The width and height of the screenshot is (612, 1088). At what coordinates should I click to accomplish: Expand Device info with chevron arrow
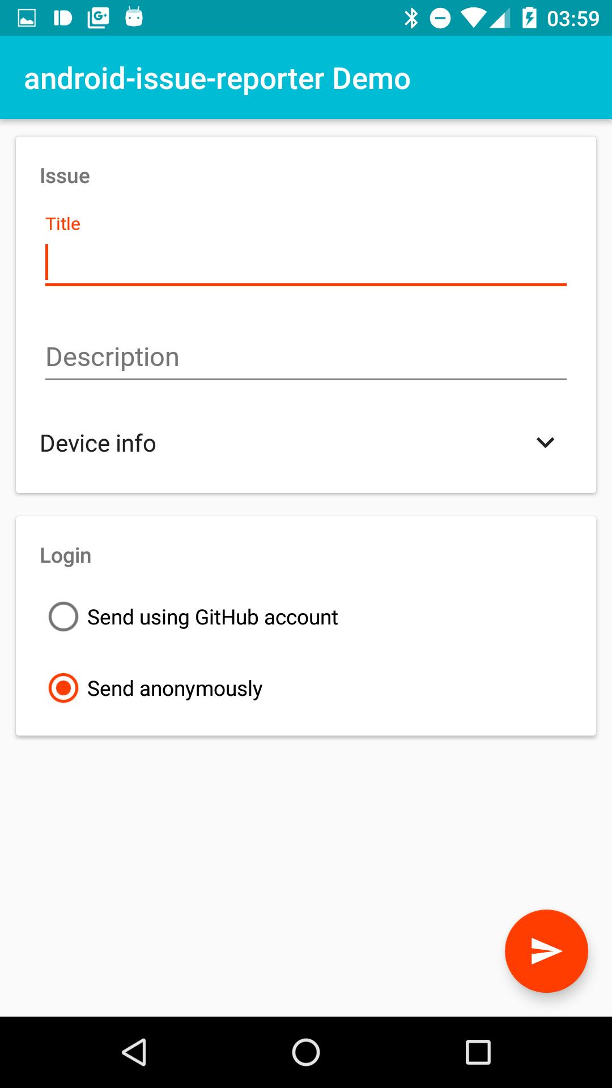[x=545, y=443]
